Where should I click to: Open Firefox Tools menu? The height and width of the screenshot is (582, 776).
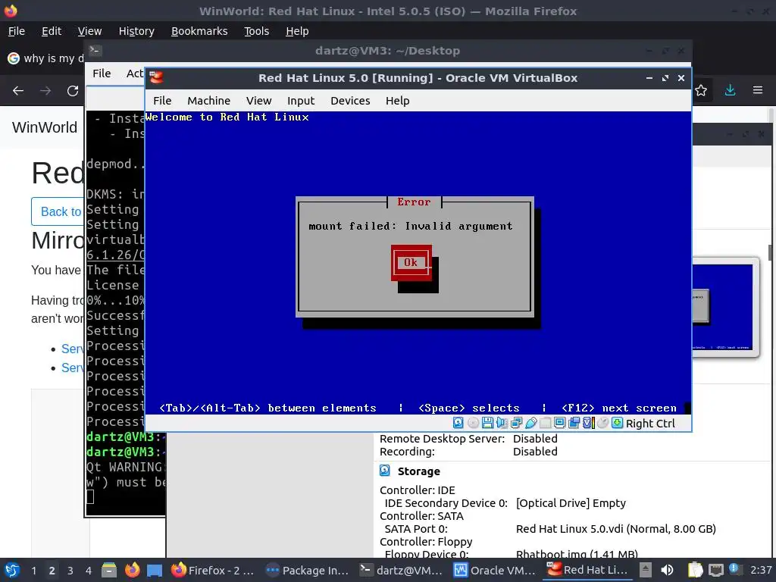coord(256,30)
